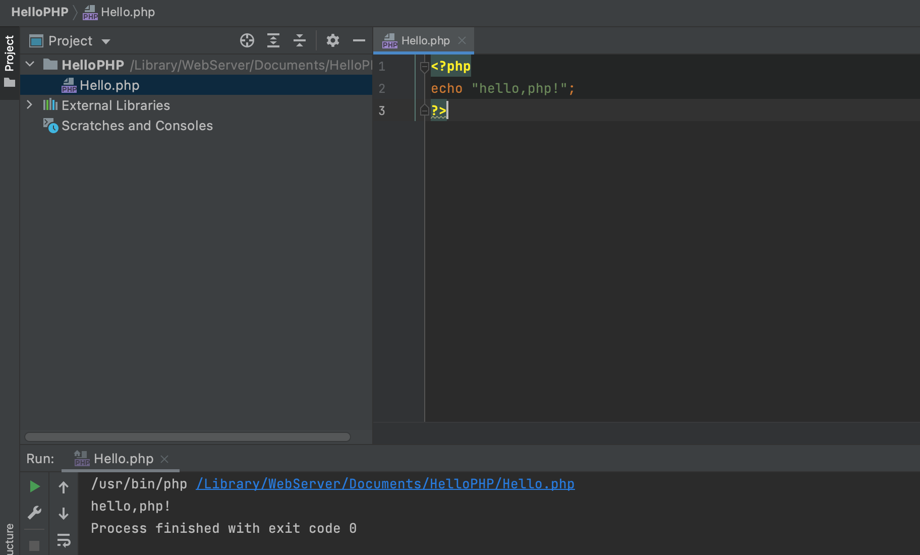The height and width of the screenshot is (555, 920).
Task: Click the ?> closing tag
Action: (439, 110)
